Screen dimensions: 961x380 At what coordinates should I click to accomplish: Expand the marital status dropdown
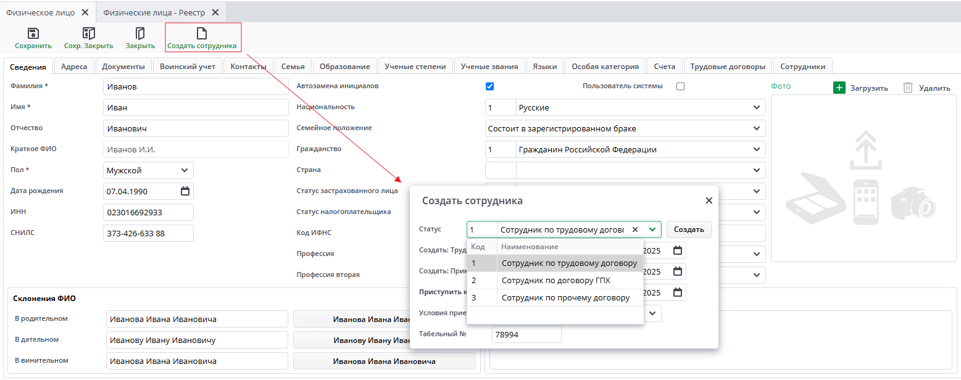click(x=757, y=129)
